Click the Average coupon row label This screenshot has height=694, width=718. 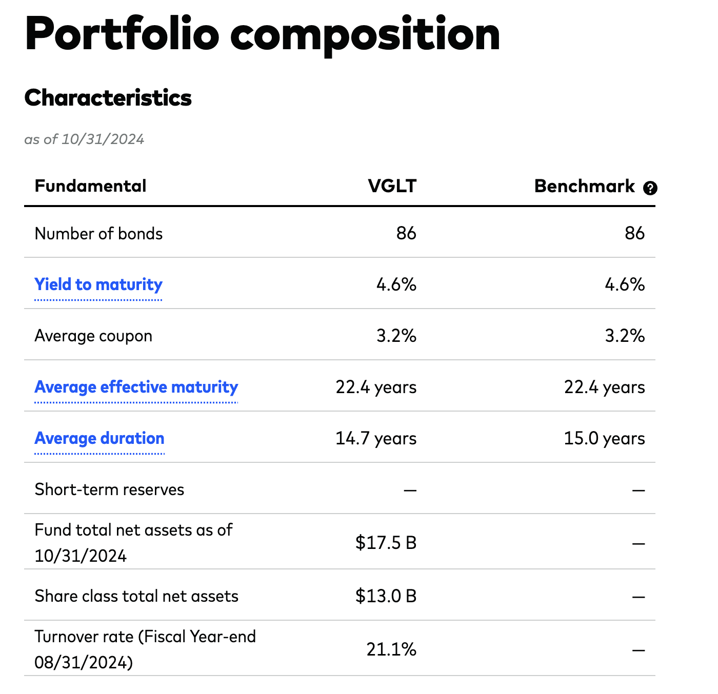[93, 336]
